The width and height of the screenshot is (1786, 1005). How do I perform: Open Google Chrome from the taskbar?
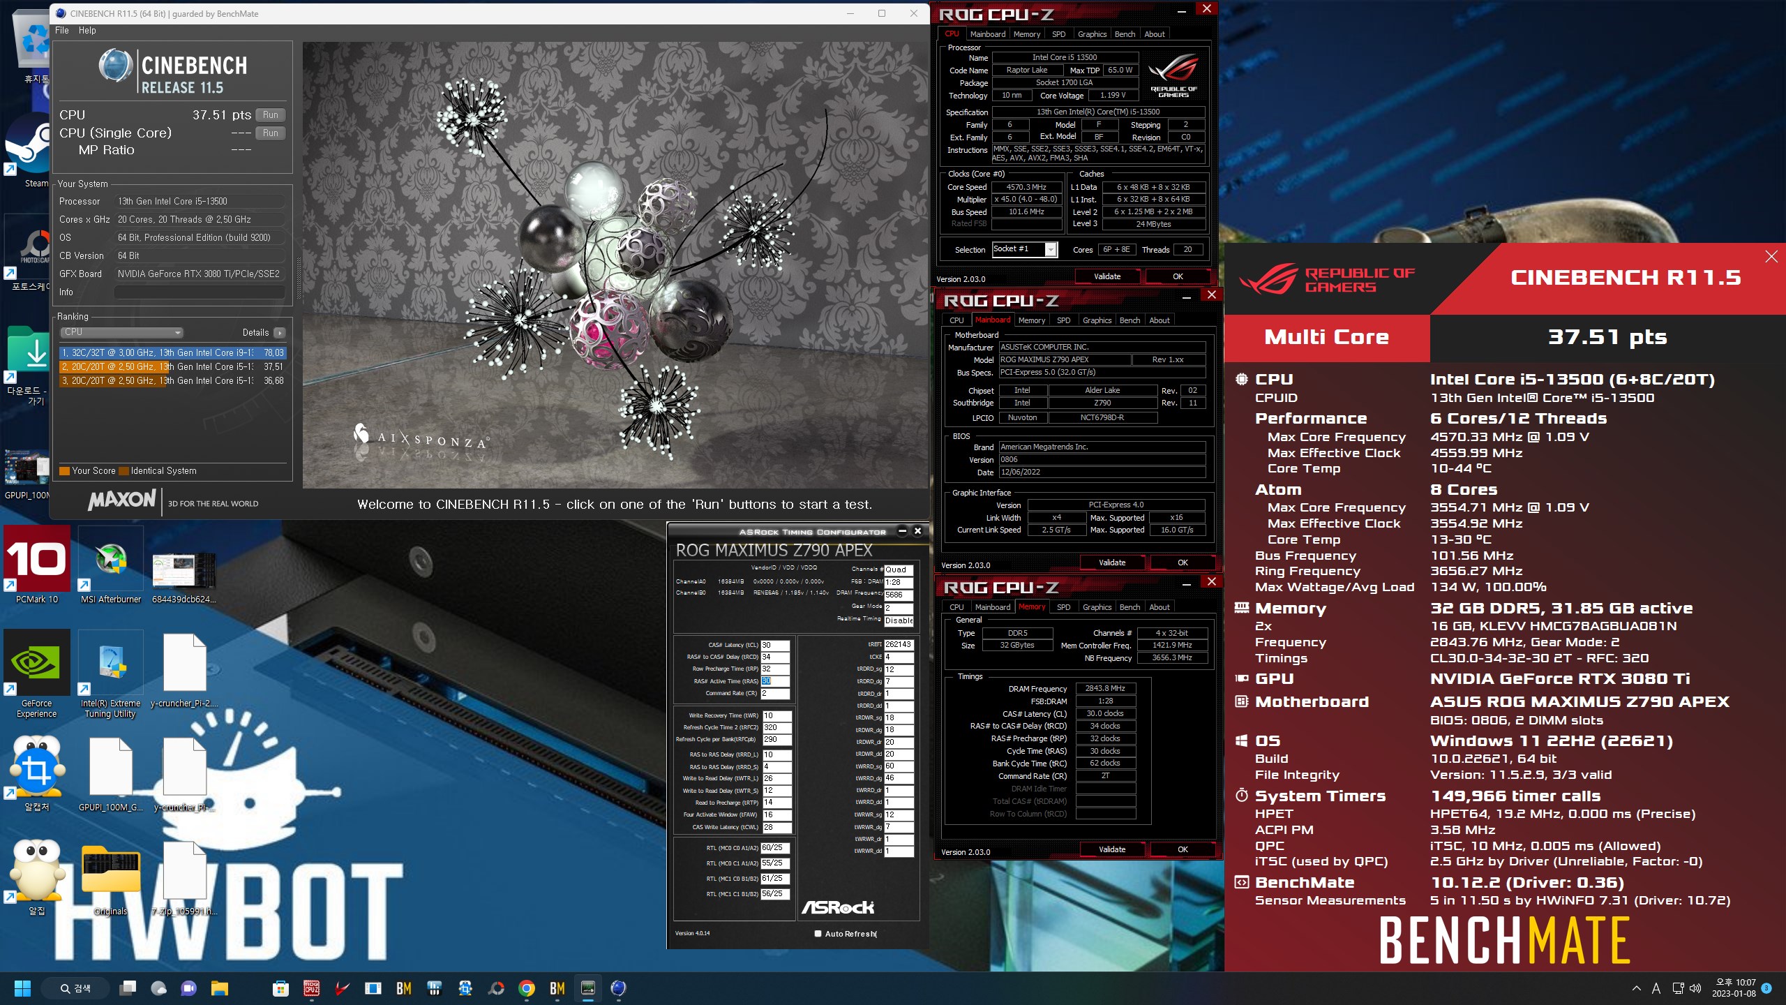pos(527,988)
